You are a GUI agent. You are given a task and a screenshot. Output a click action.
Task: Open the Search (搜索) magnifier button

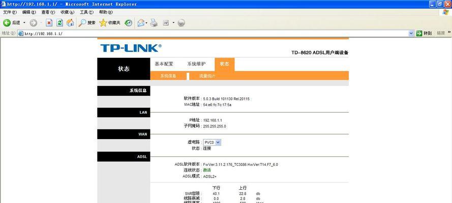click(87, 23)
